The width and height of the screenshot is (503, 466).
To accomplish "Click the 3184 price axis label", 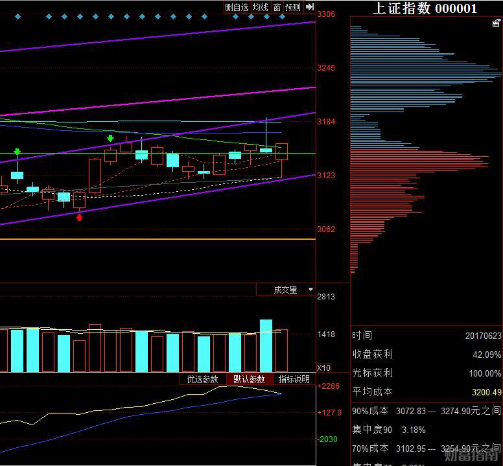I will point(326,122).
